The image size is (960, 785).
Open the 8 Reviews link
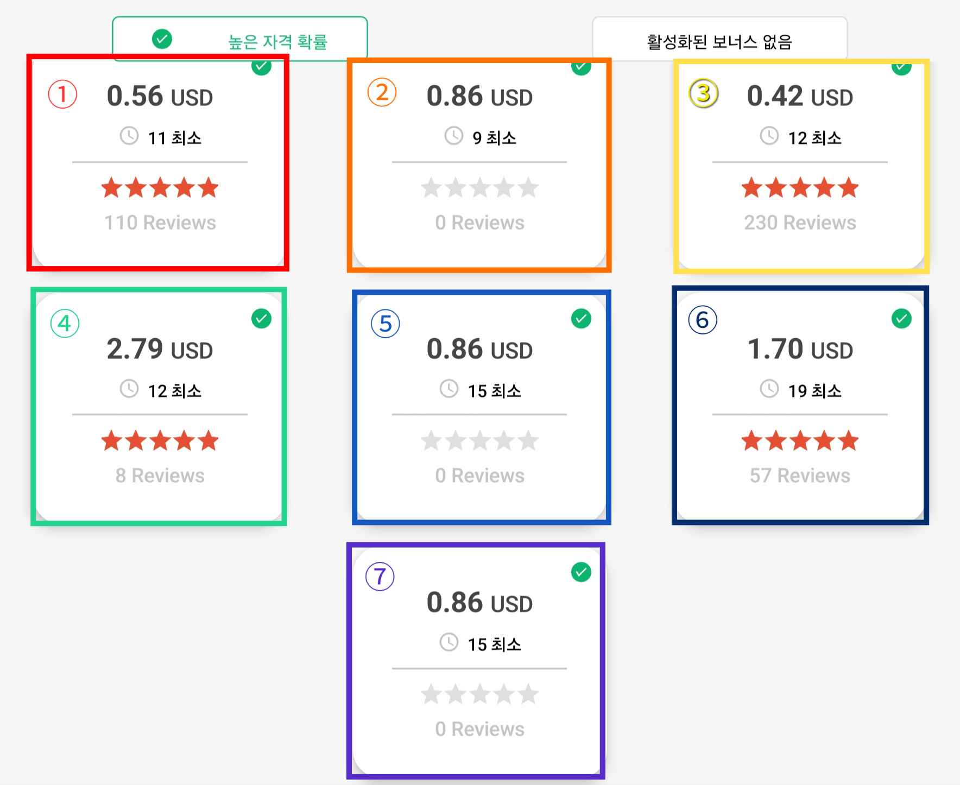[x=160, y=476]
